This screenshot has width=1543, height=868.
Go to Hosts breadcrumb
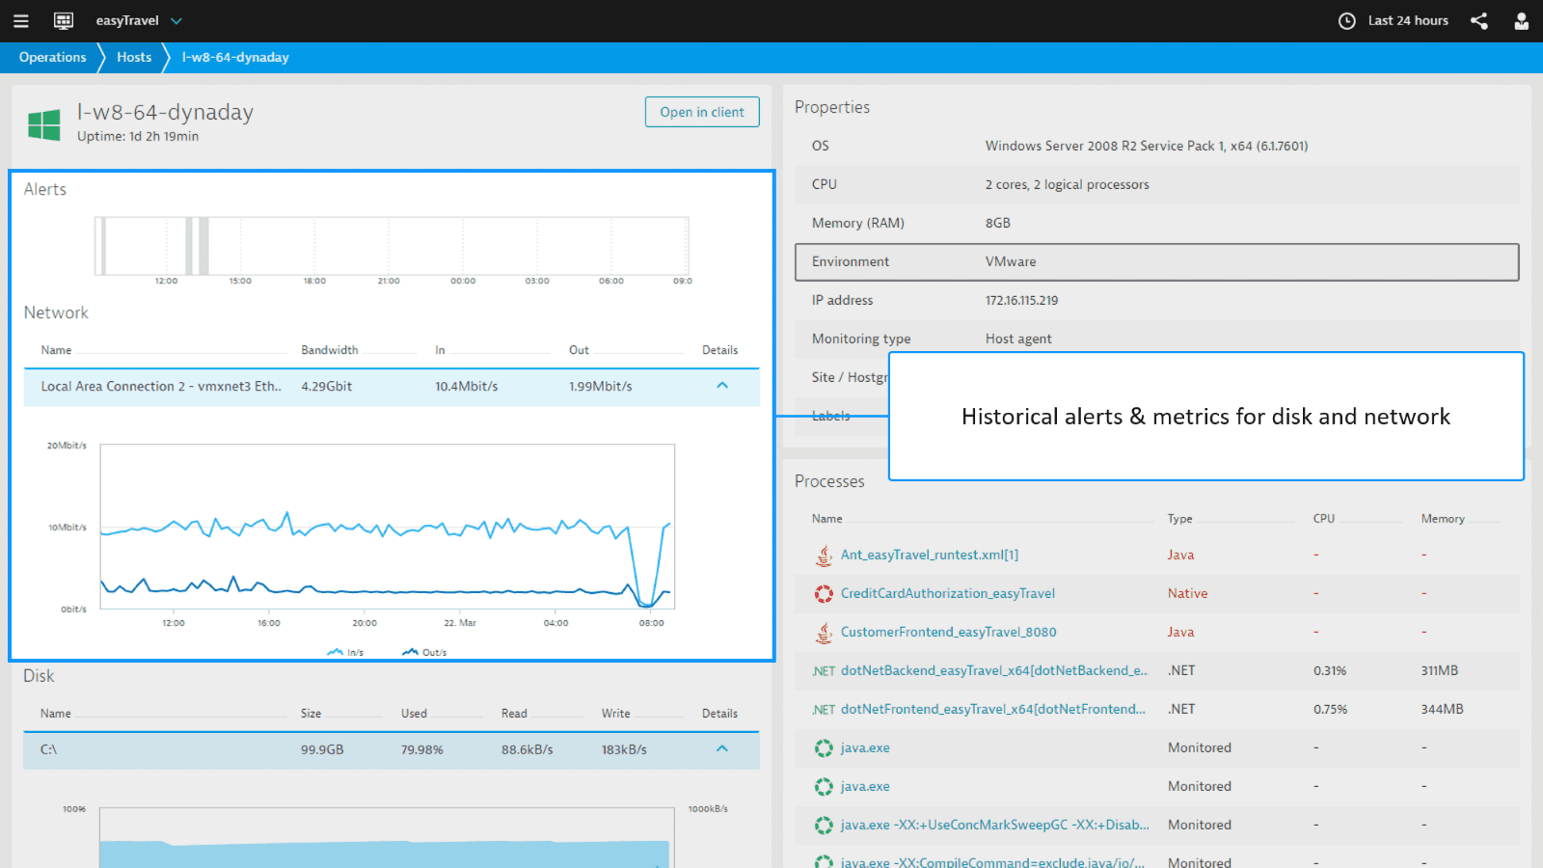(134, 57)
